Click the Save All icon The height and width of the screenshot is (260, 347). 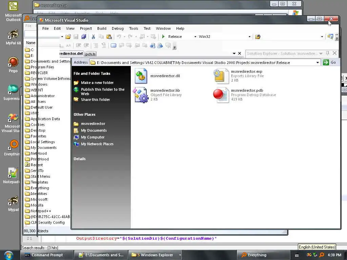pyautogui.click(x=84, y=37)
